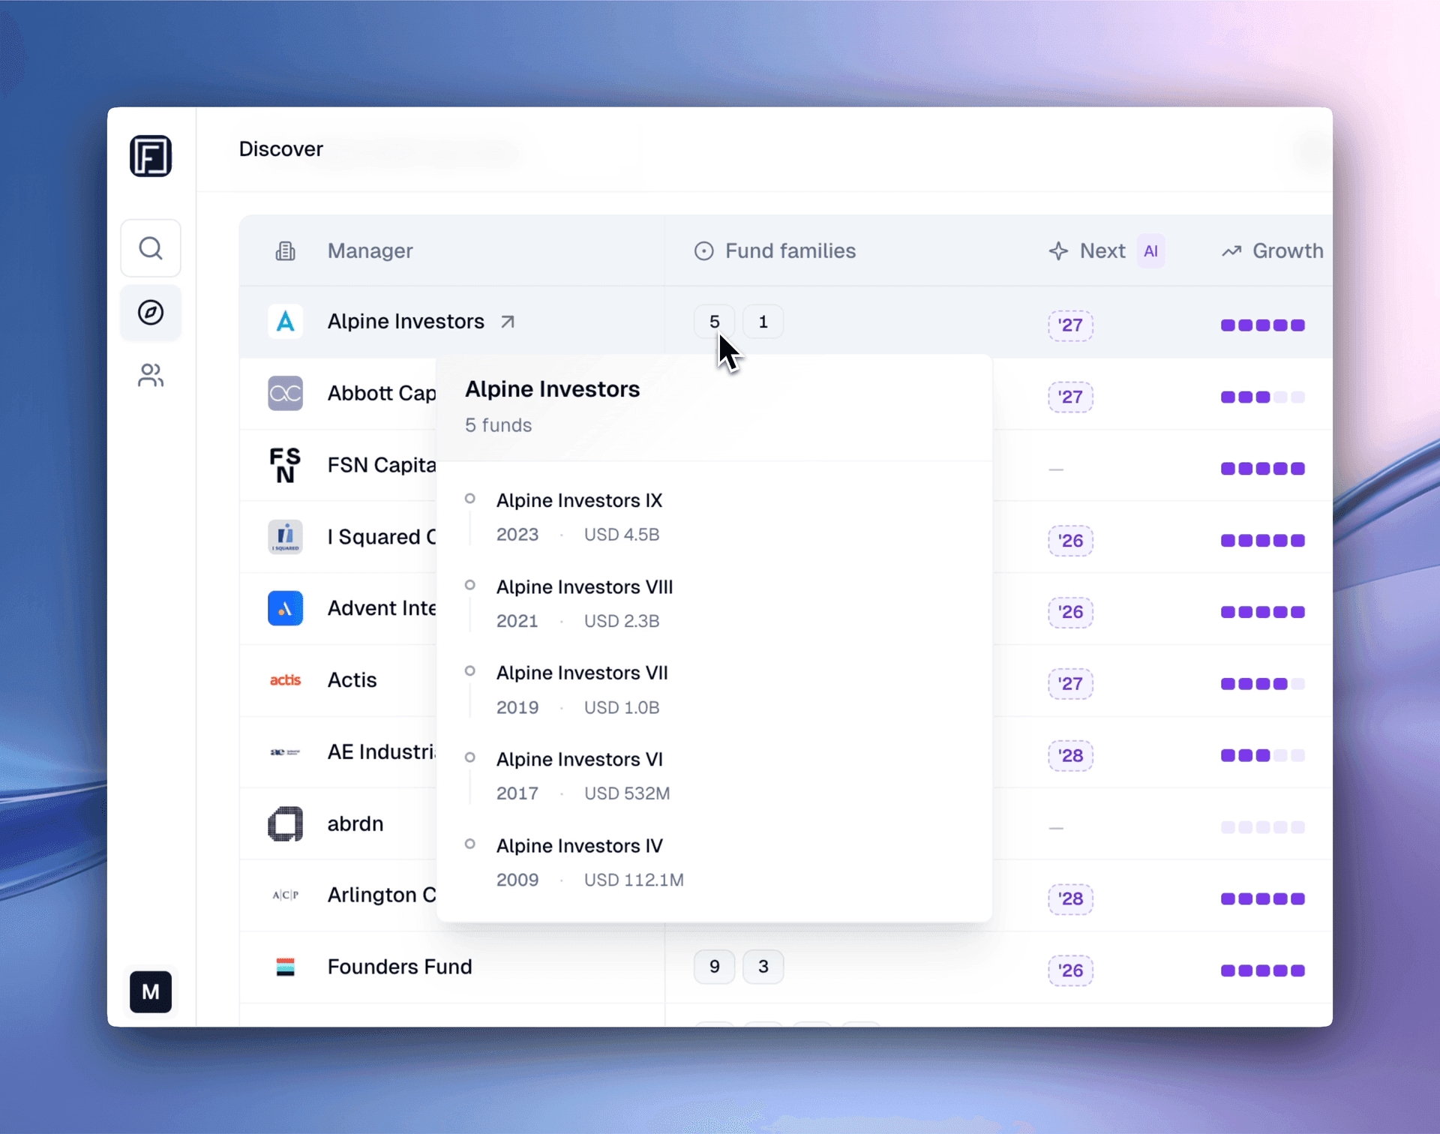Click the Fund families column icon
The image size is (1440, 1134).
(704, 251)
